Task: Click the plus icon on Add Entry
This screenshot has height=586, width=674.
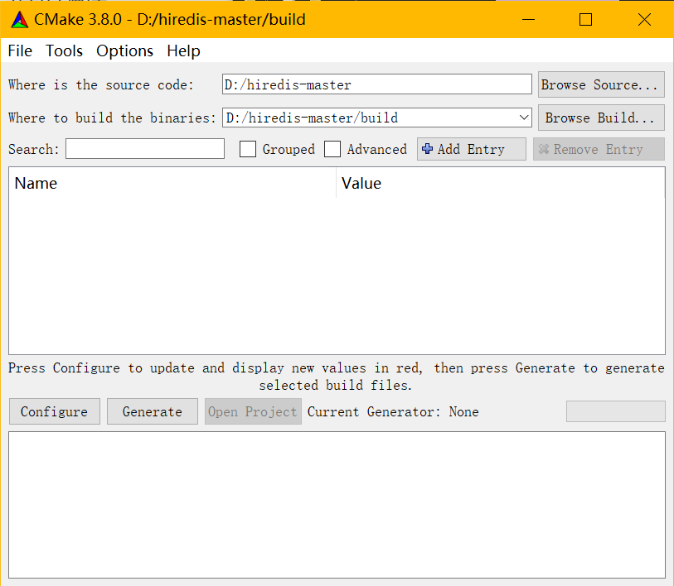Action: tap(428, 149)
